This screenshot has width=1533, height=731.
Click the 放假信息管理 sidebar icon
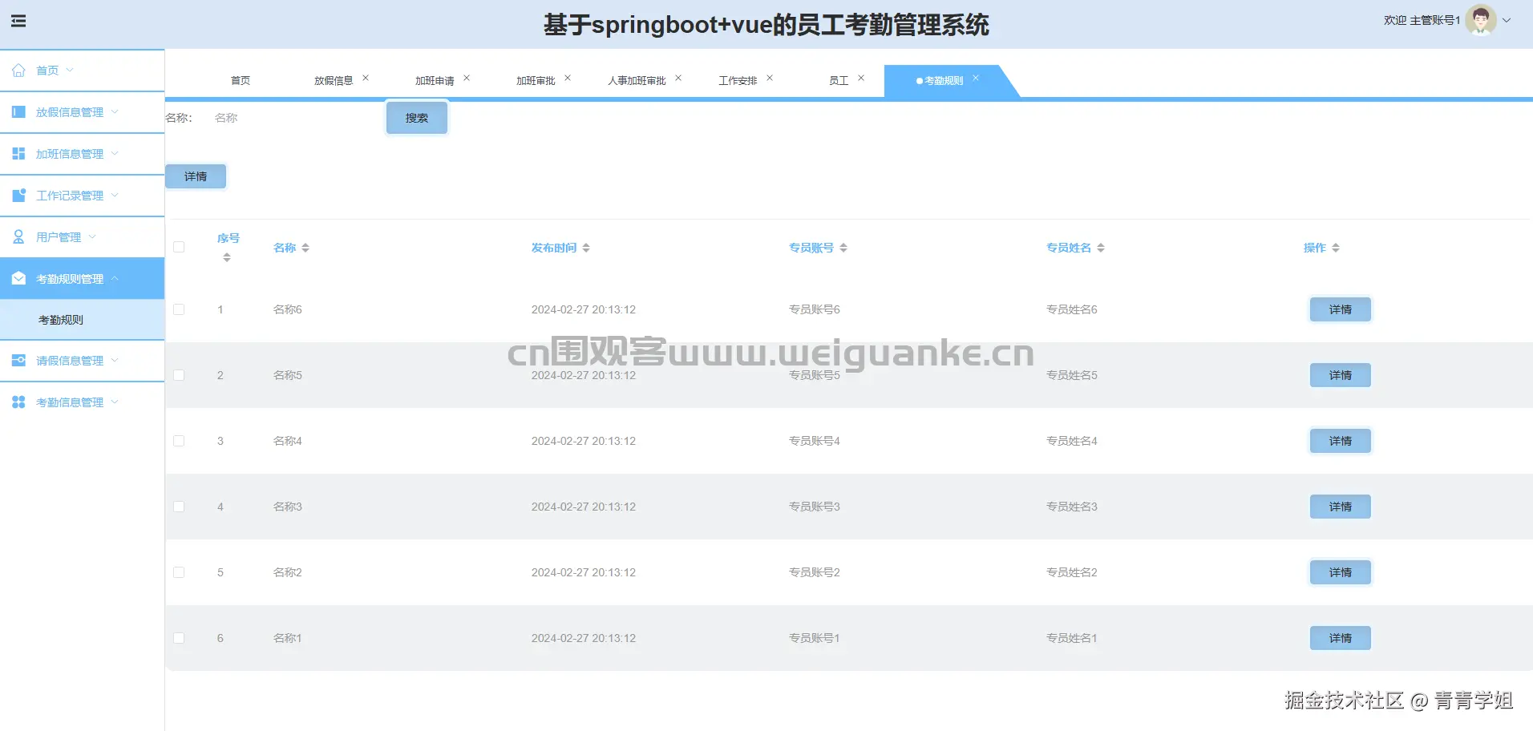[x=18, y=112]
